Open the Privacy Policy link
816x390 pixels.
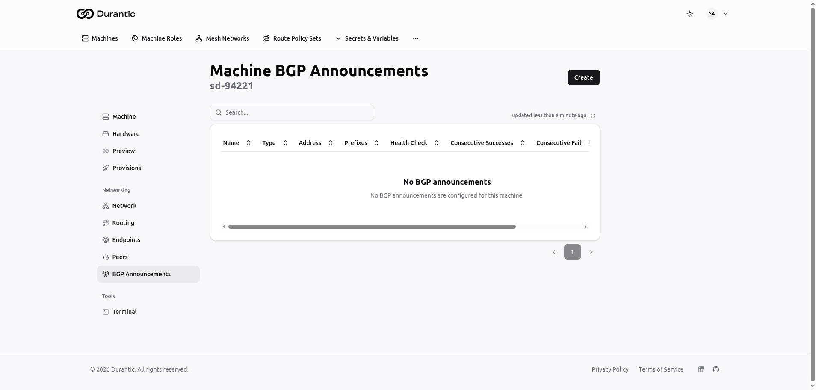coord(610,369)
